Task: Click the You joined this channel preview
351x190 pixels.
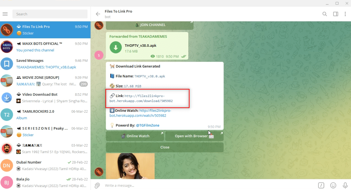Action: click(35, 50)
